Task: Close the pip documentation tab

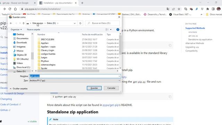Action: pyautogui.click(x=76, y=3)
